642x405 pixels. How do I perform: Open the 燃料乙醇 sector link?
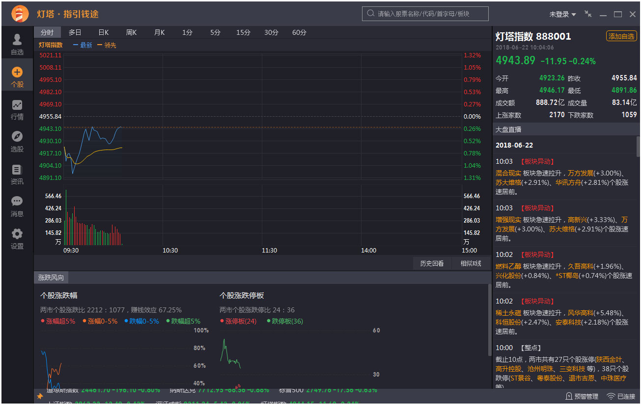508,266
